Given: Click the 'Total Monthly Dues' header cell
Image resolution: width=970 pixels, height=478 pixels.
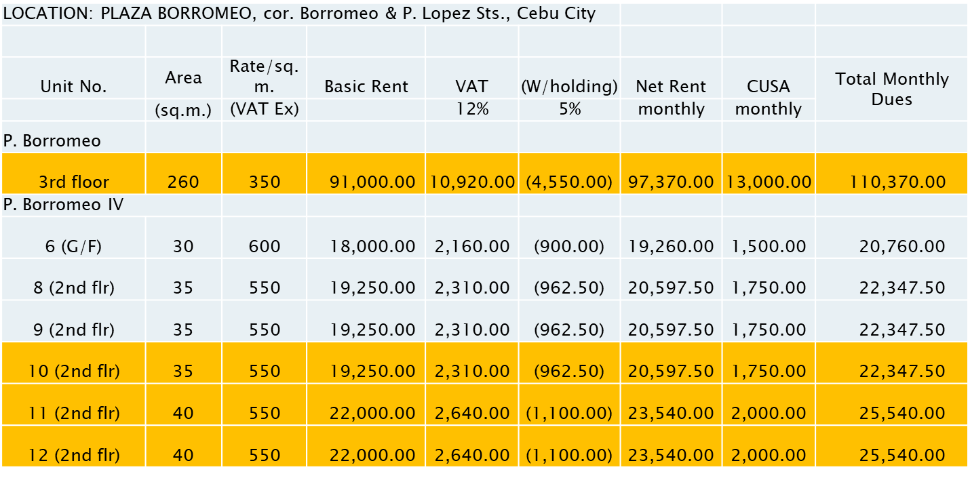Looking at the screenshot, I should tap(891, 89).
